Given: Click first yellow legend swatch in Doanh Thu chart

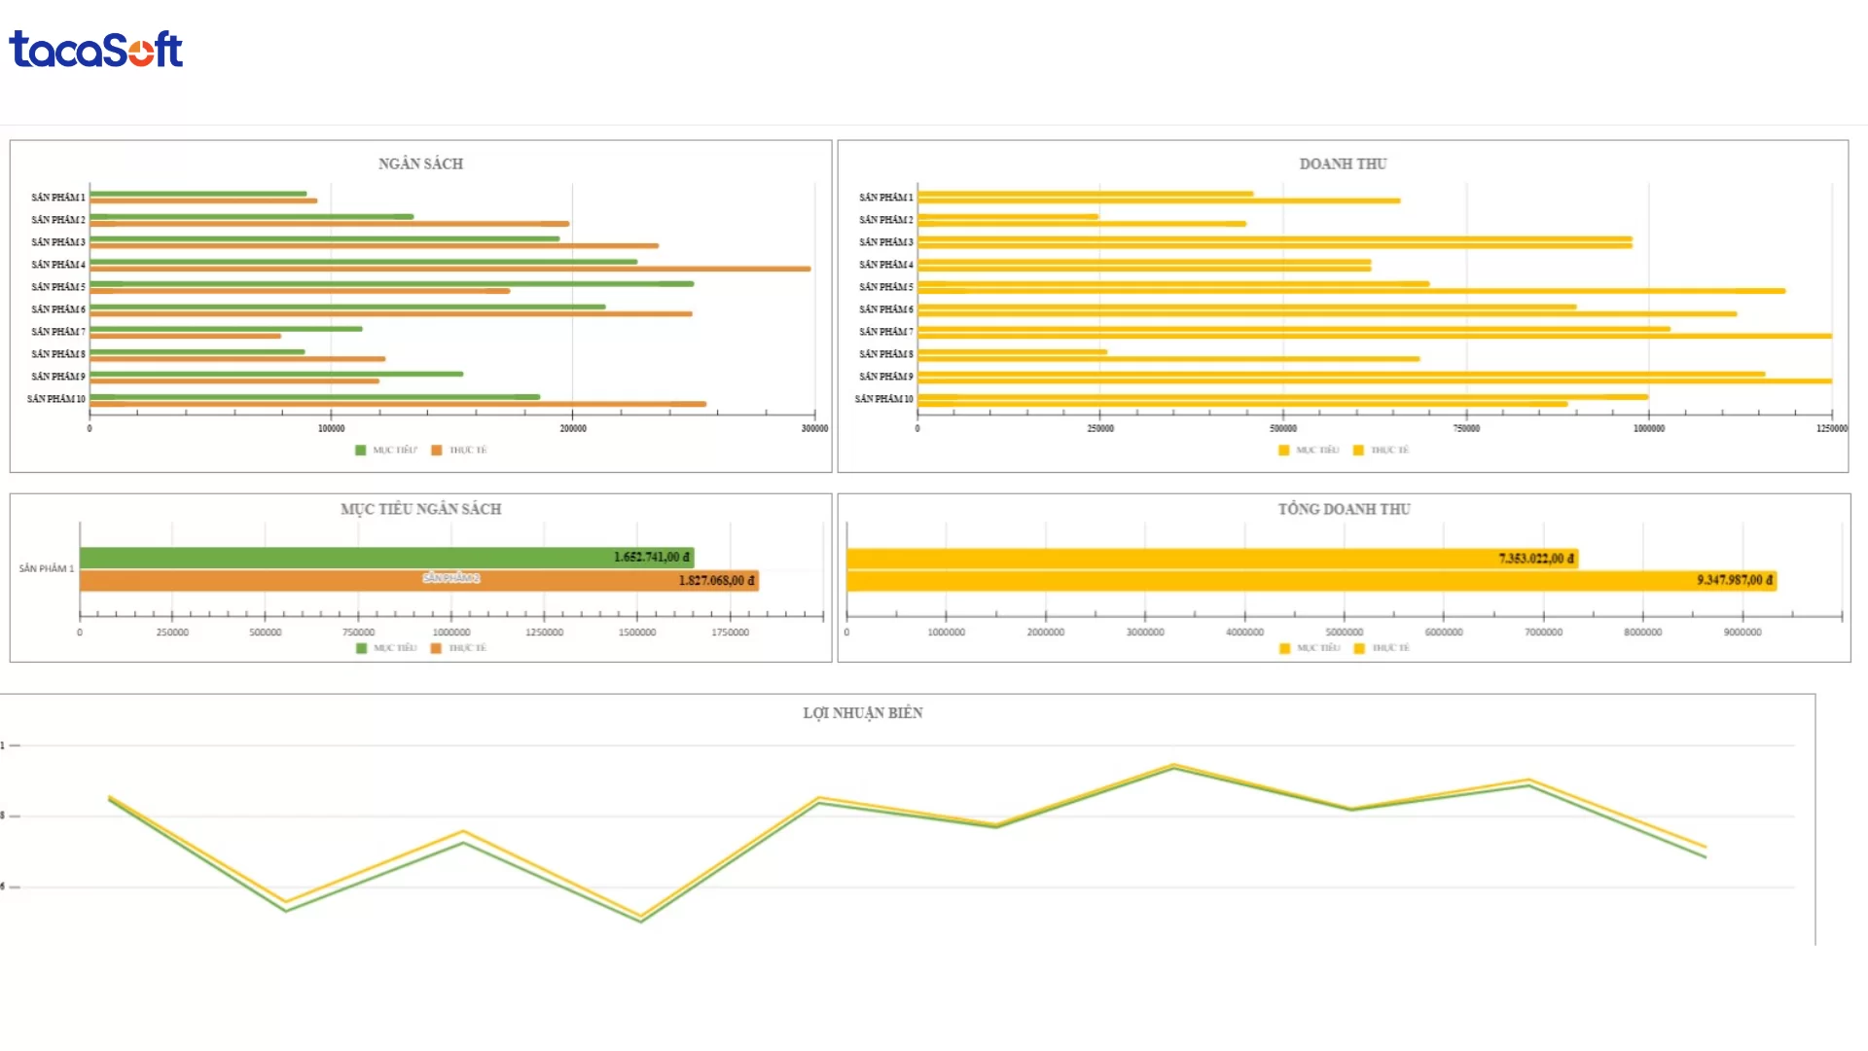Looking at the screenshot, I should pyautogui.click(x=1283, y=451).
